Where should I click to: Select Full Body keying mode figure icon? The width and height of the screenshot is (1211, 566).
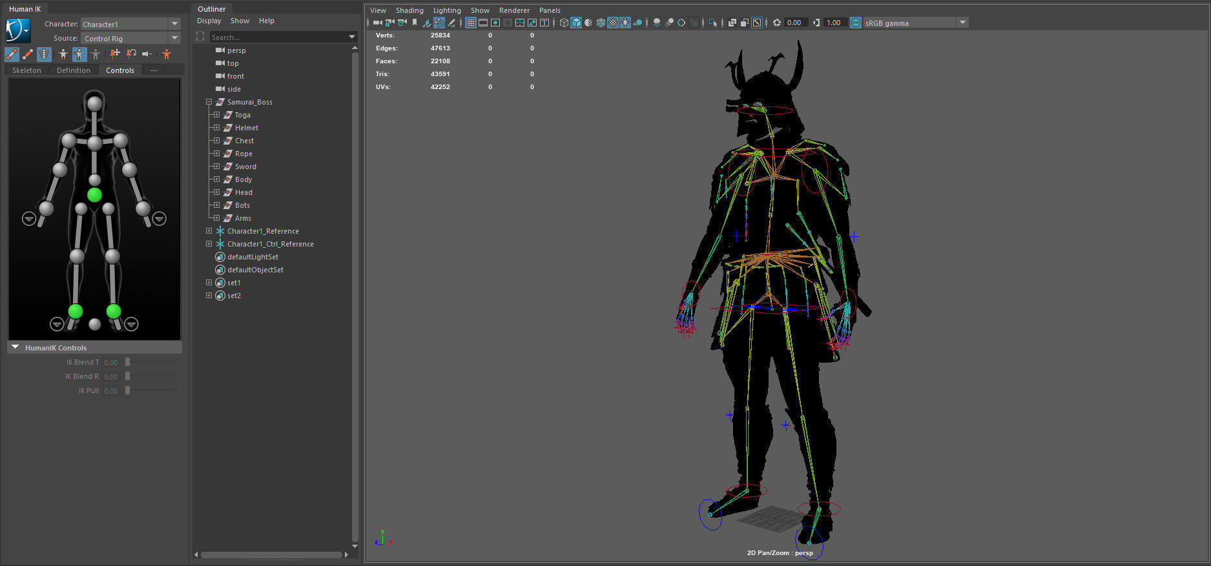point(63,54)
